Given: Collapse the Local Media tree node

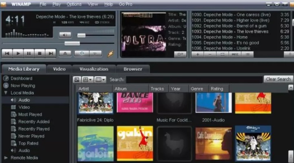Looking at the screenshot, I should point(6,93).
